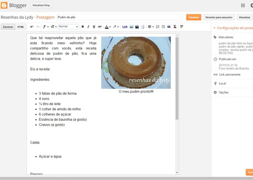
Task: Undo the last edit
Action: pos(32,27)
